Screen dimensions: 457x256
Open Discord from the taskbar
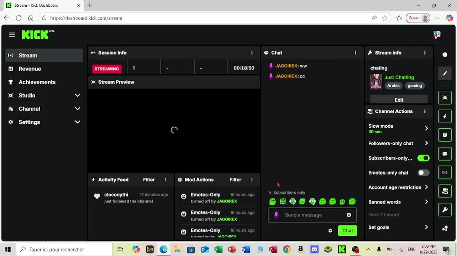tap(314, 250)
